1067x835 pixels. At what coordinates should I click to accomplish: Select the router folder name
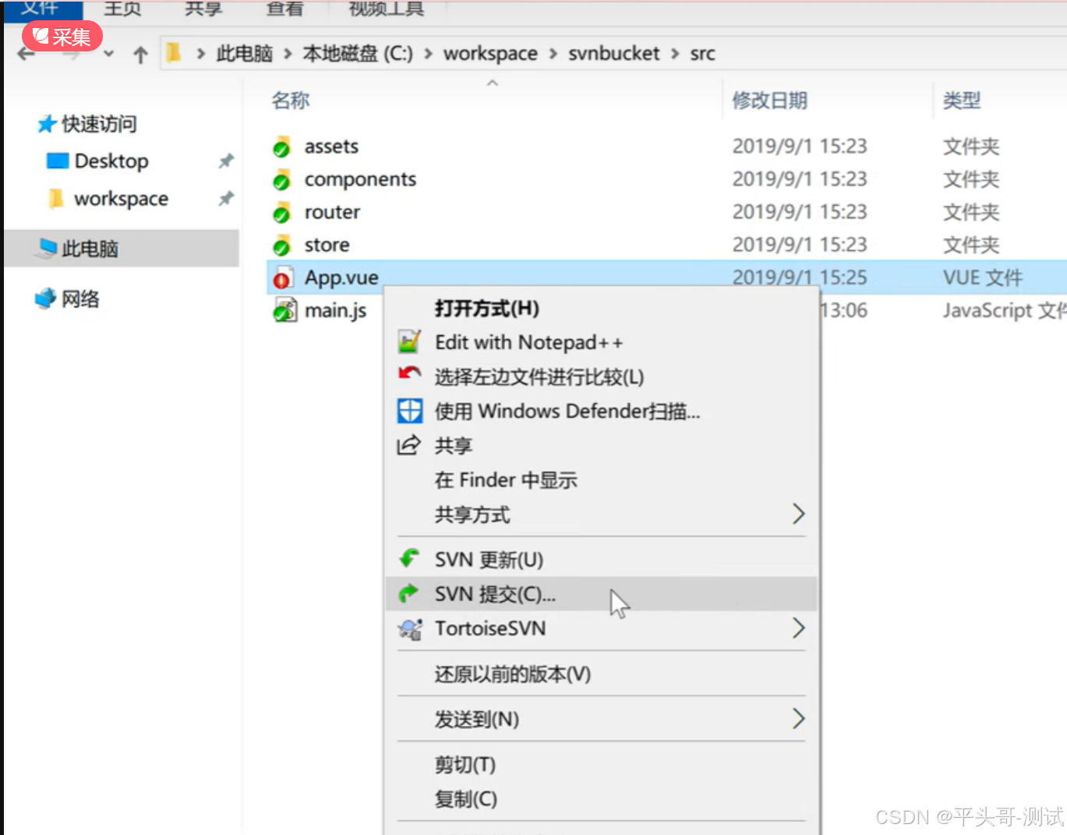tap(332, 212)
